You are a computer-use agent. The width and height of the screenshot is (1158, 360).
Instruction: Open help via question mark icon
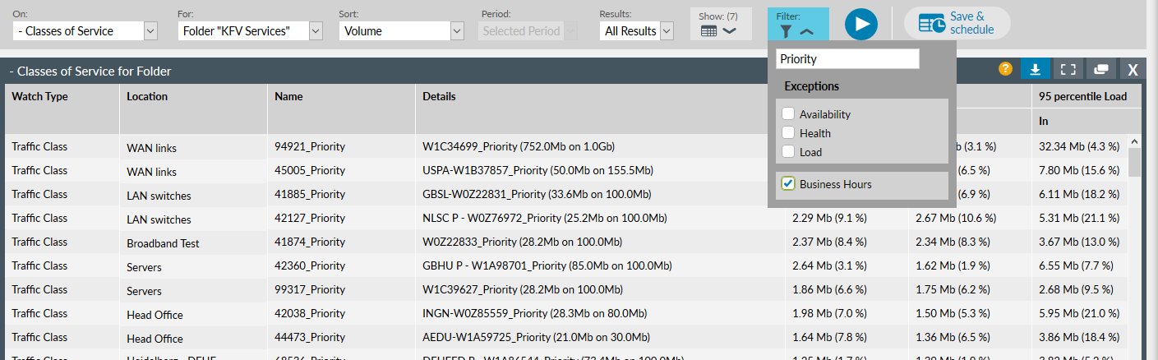pos(1005,69)
